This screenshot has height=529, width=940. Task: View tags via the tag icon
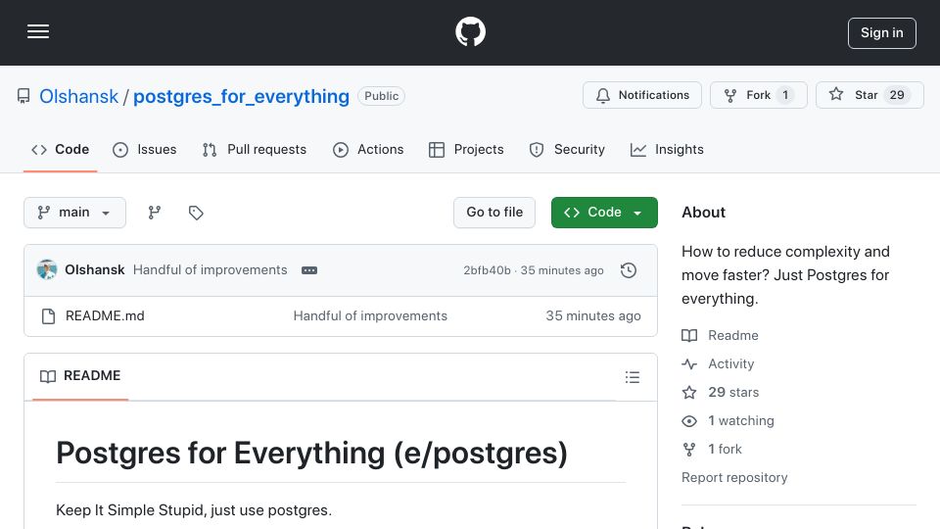[196, 213]
